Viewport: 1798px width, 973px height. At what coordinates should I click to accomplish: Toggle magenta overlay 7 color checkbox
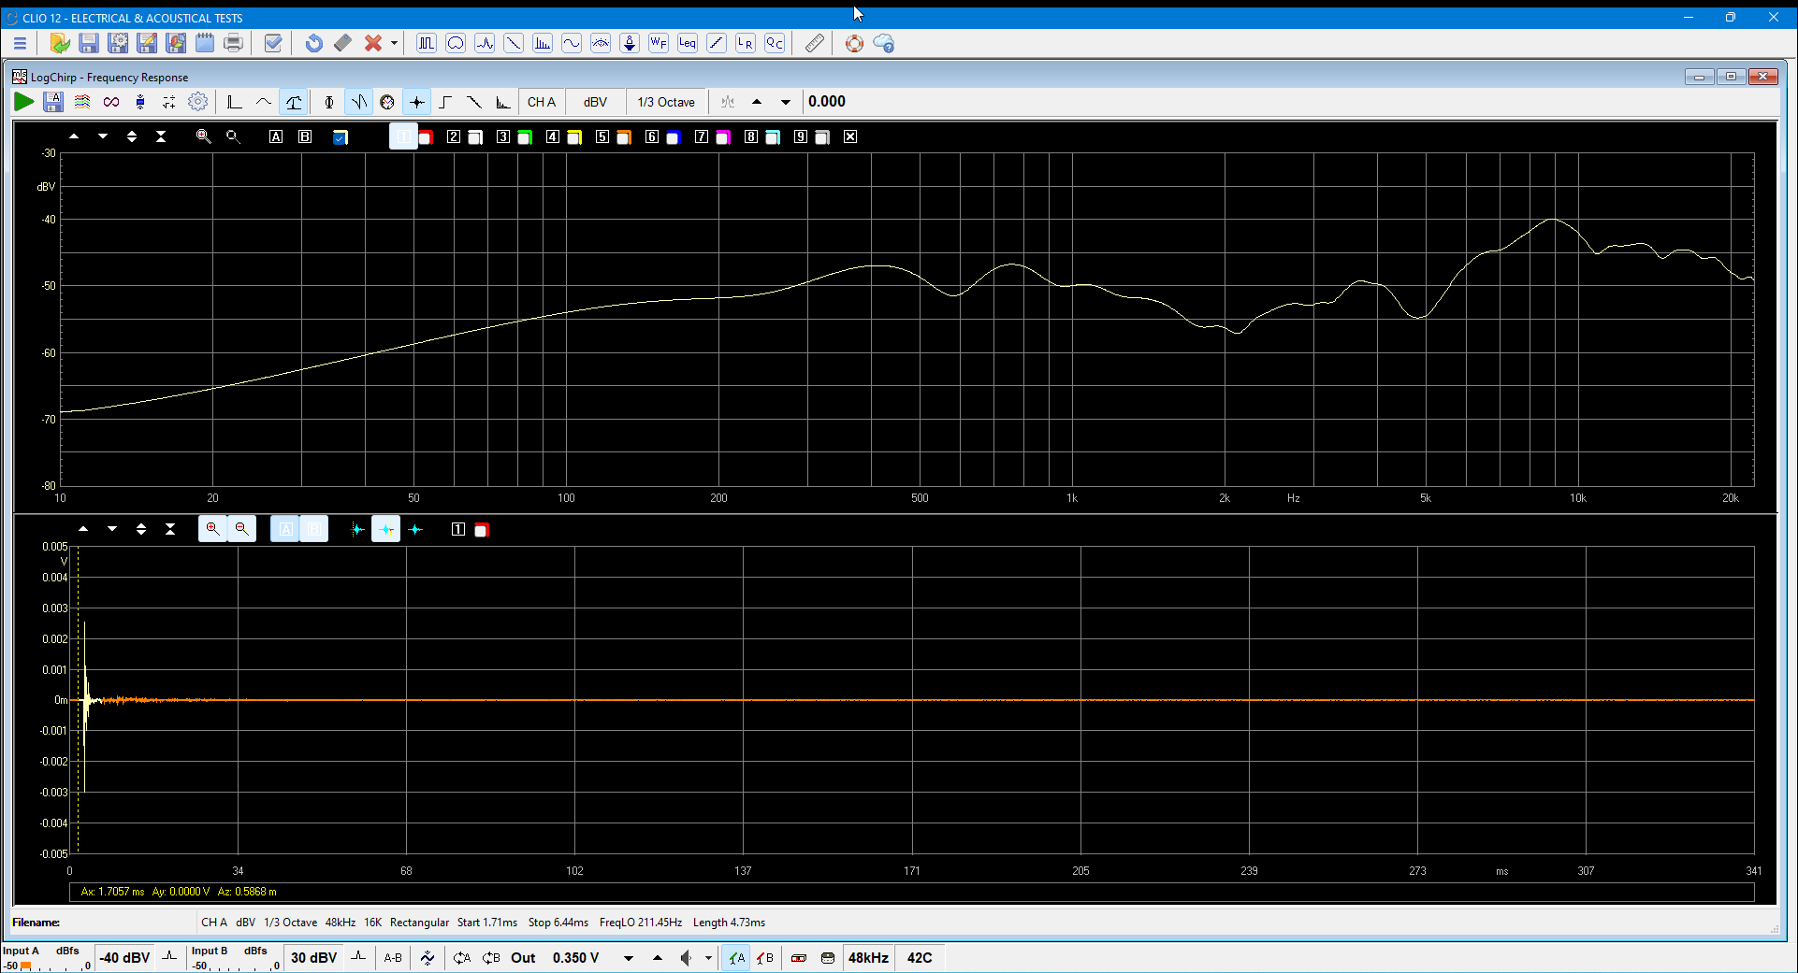(723, 137)
